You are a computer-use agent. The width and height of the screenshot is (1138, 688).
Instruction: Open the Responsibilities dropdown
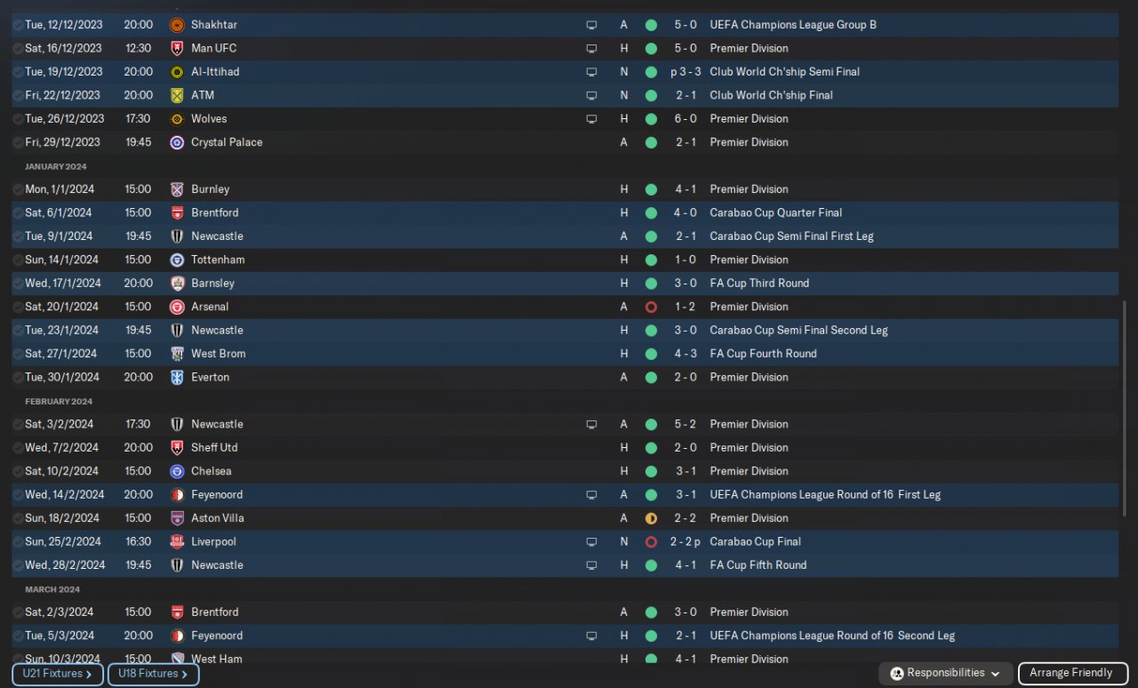[946, 674]
